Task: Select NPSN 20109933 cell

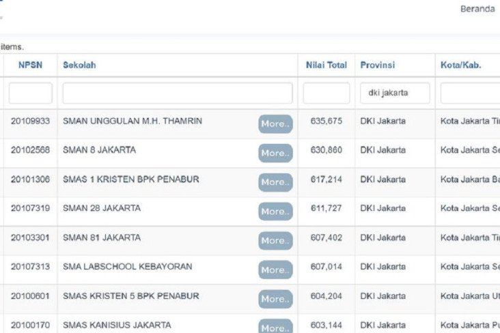Action: tap(30, 121)
